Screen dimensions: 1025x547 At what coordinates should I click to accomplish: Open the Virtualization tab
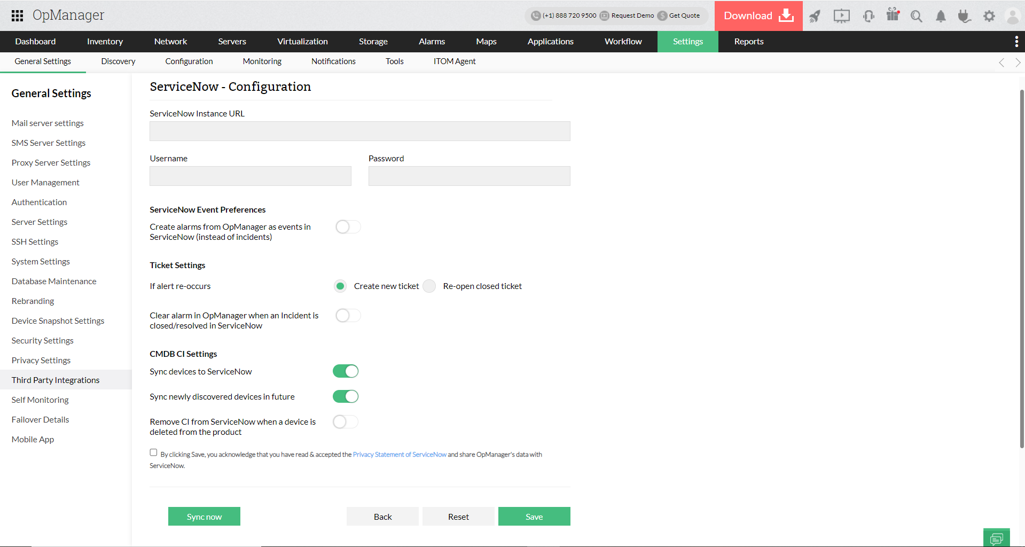coord(302,42)
